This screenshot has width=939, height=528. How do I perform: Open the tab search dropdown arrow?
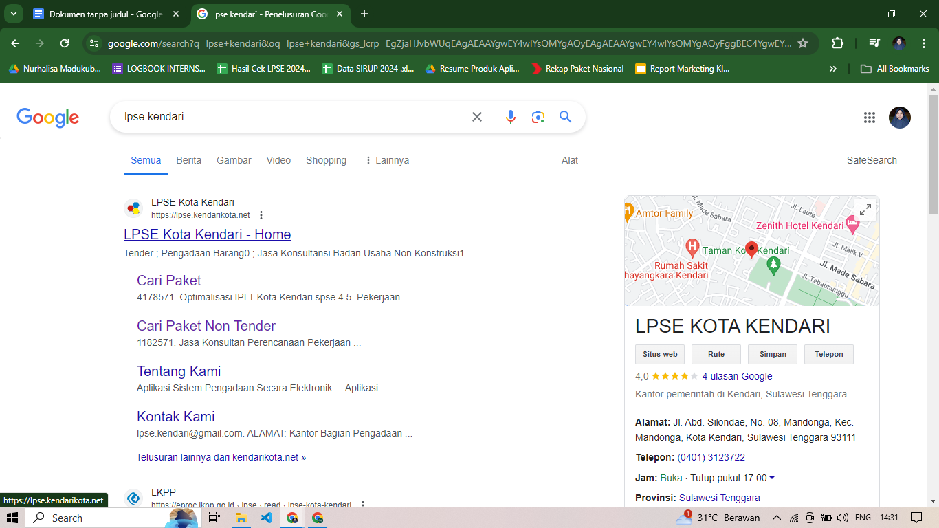tap(14, 14)
